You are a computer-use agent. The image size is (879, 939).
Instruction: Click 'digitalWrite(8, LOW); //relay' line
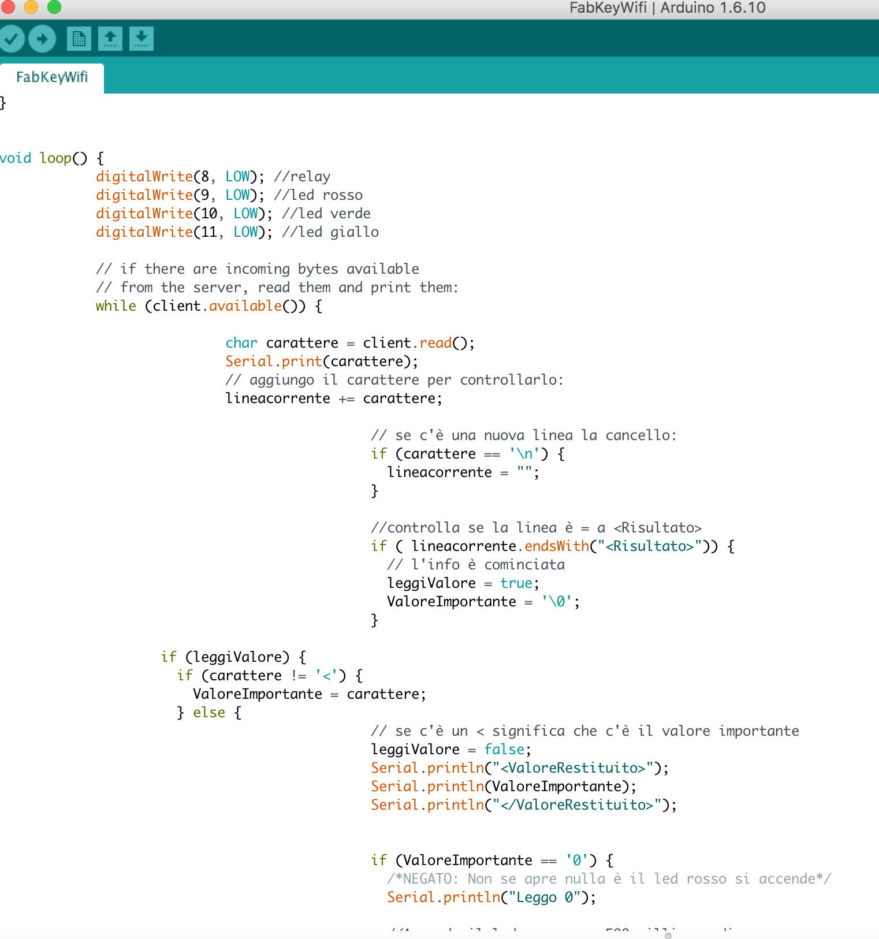213,177
